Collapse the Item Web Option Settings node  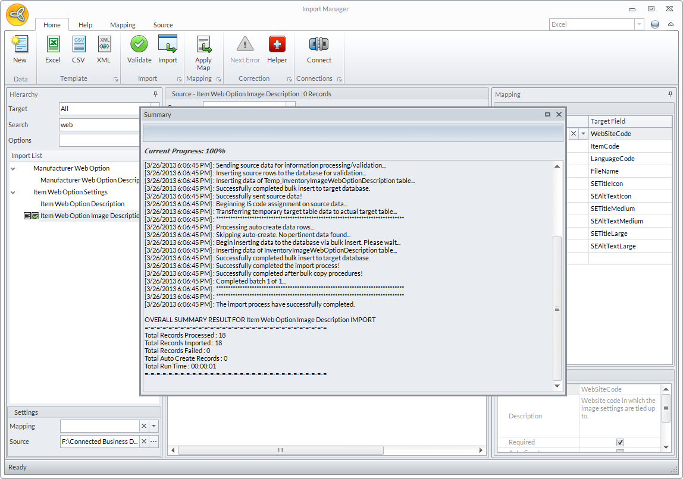(13, 193)
